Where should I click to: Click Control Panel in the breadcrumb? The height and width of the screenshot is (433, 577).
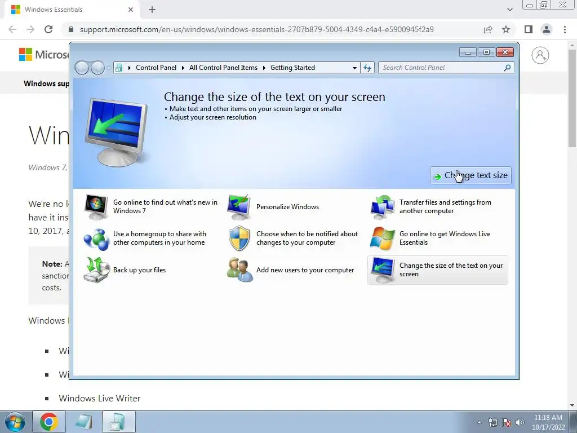(x=156, y=68)
